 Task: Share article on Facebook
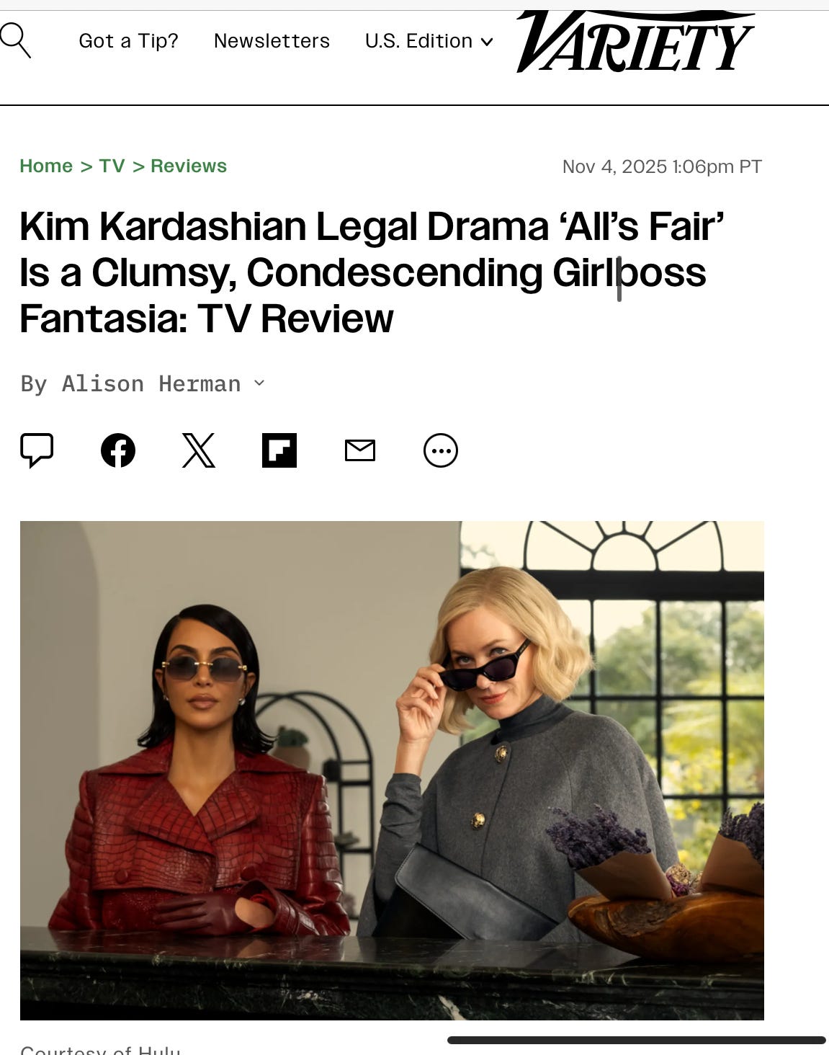(x=118, y=450)
